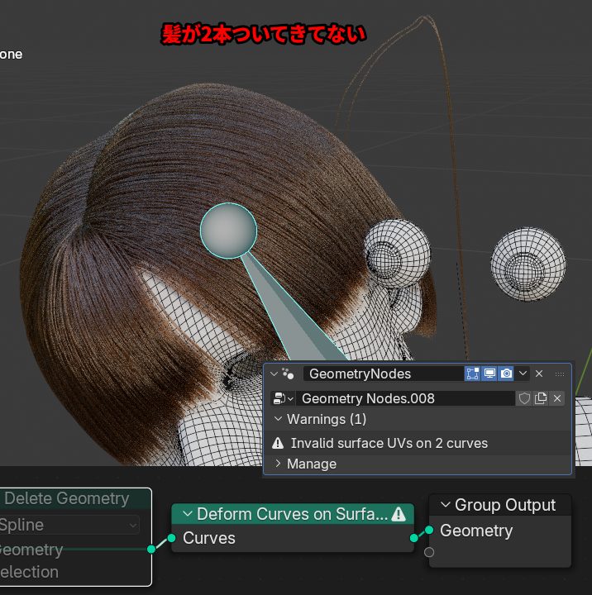Collapse the Group Output node
Viewport: 592px width, 595px height.
[445, 505]
